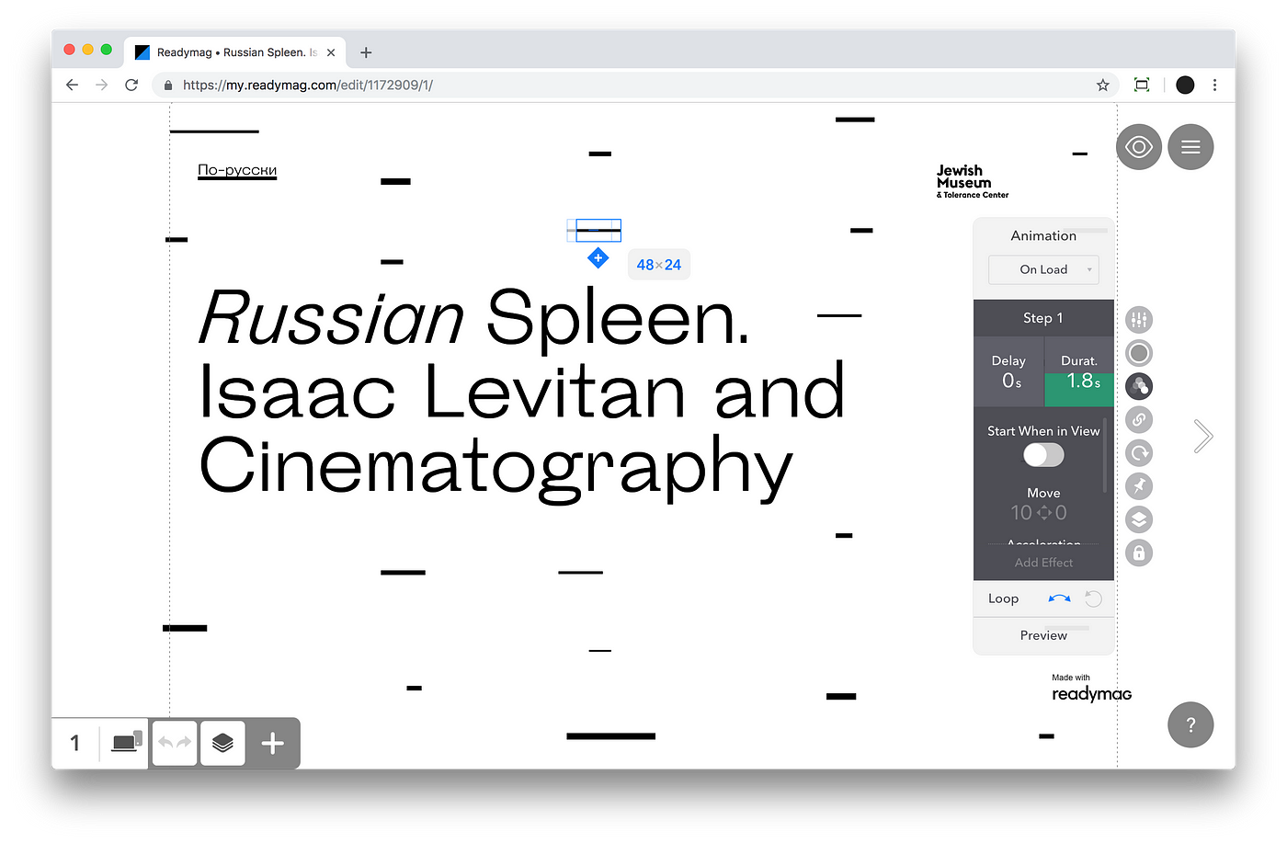Edit the Delay 0s value
Image resolution: width=1287 pixels, height=843 pixels.
click(x=1008, y=371)
